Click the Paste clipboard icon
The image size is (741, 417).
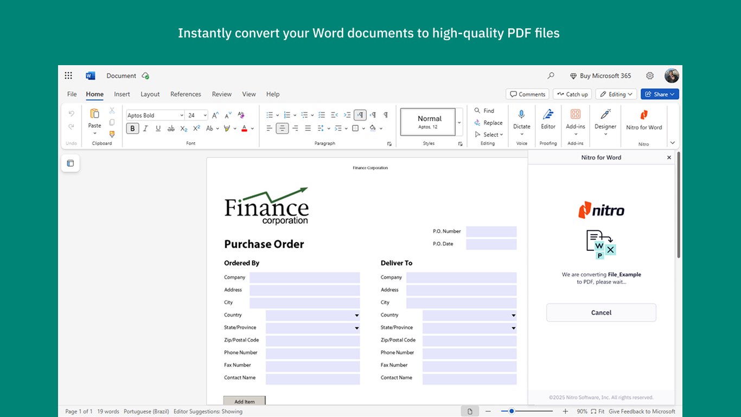pos(94,114)
